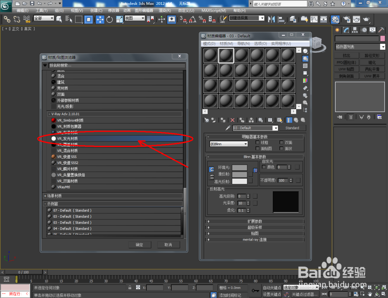Click the key Set Keys icon
The width and height of the screenshot is (388, 298).
[255, 291]
